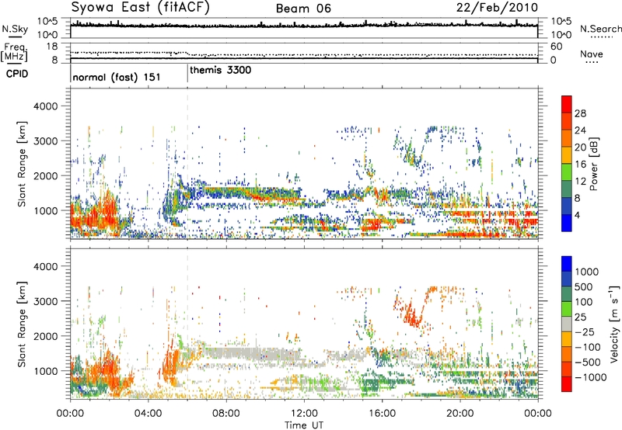Screen dimensions: 622x430
Task: Click the red top of the power colorbar
Action: pos(567,104)
